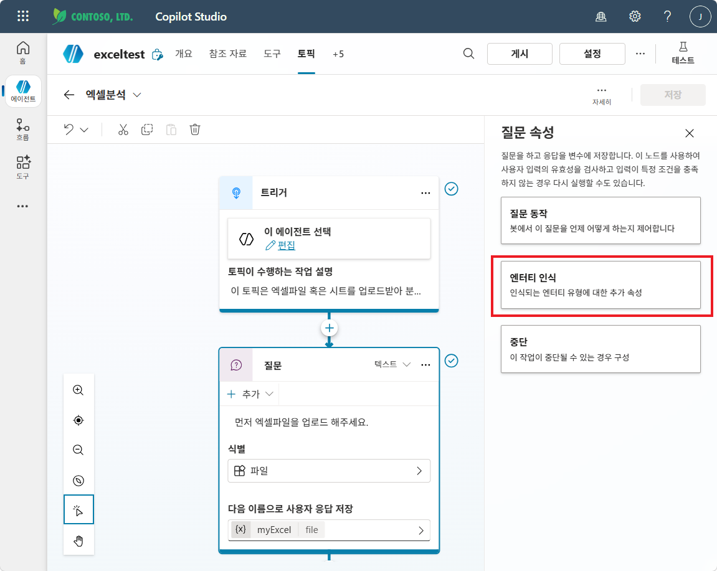Viewport: 717px width, 571px height.
Task: Click the 저장 button
Action: (673, 95)
